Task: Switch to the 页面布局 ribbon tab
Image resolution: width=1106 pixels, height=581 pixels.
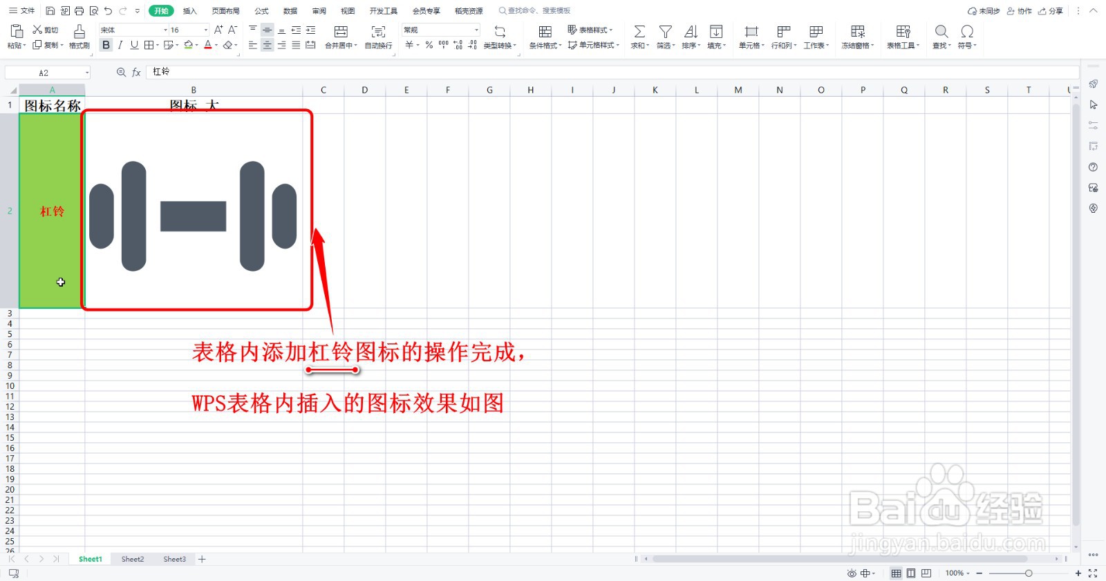Action: (225, 11)
